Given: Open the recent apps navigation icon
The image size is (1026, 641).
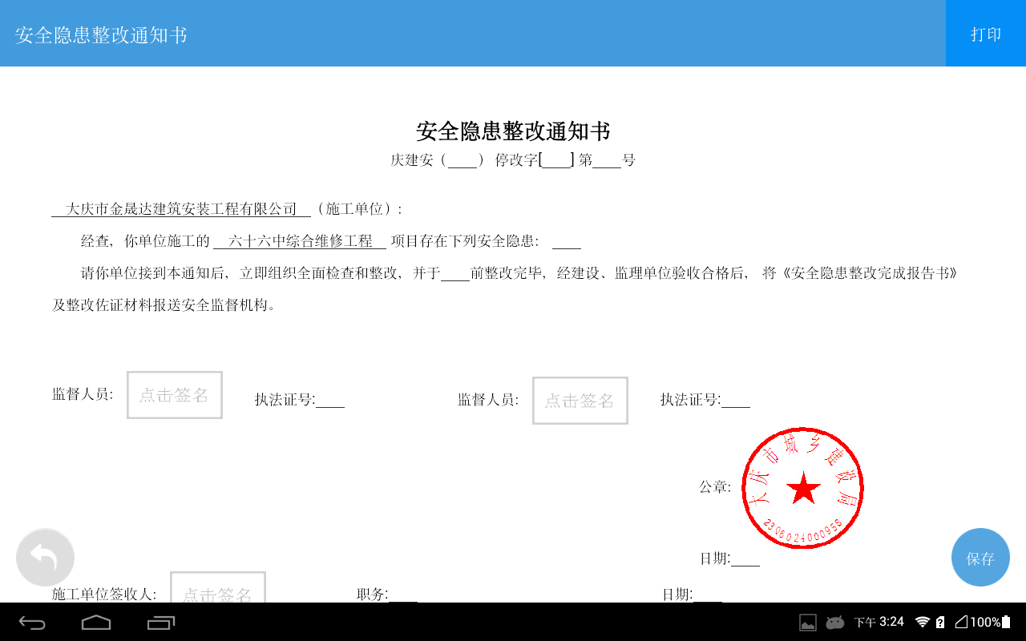Looking at the screenshot, I should coord(161,623).
